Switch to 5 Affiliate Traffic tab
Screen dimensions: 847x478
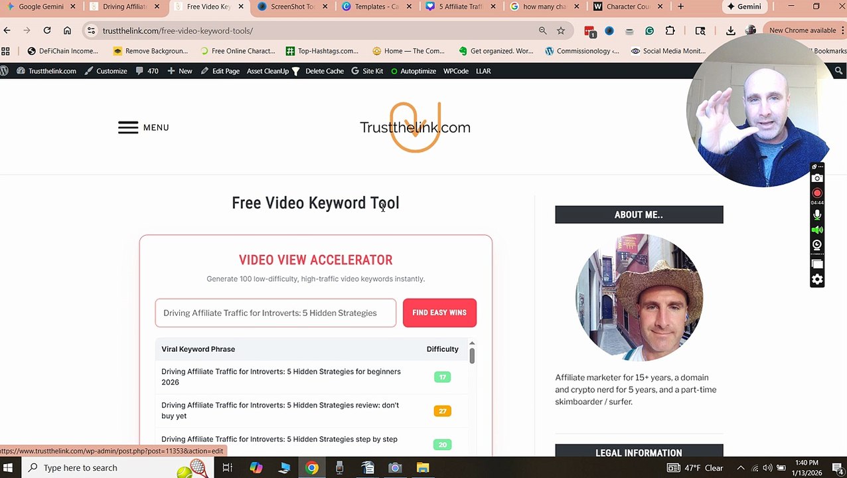tap(460, 7)
